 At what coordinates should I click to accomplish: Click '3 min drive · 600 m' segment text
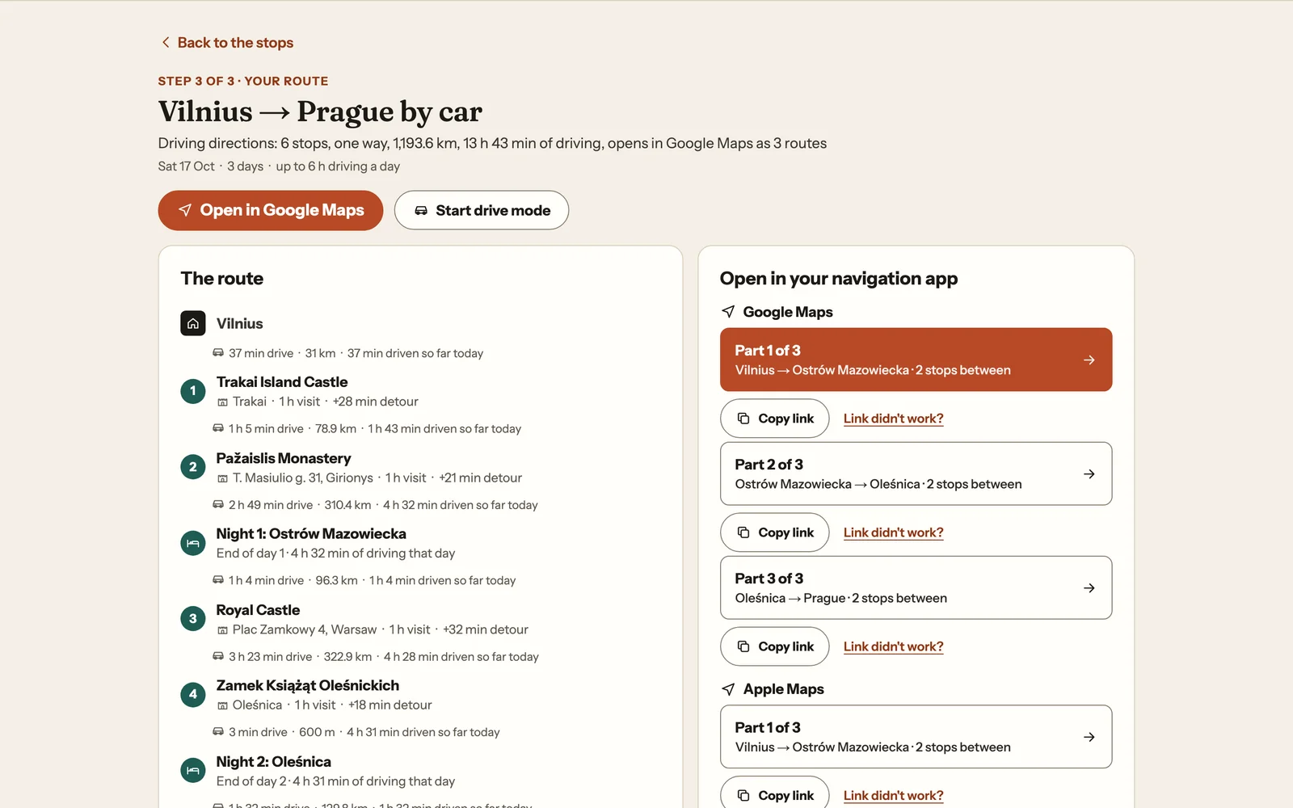281,732
